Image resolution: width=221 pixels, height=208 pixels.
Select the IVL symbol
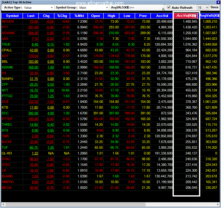[4, 73]
